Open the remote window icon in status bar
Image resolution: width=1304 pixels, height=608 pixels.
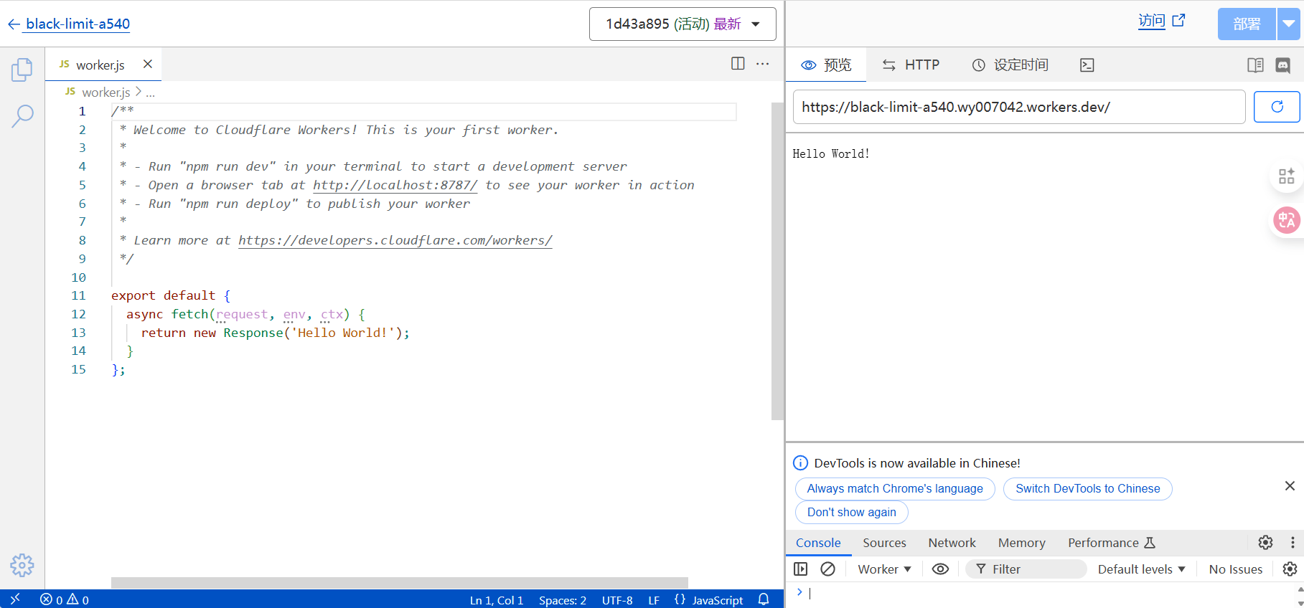(15, 599)
